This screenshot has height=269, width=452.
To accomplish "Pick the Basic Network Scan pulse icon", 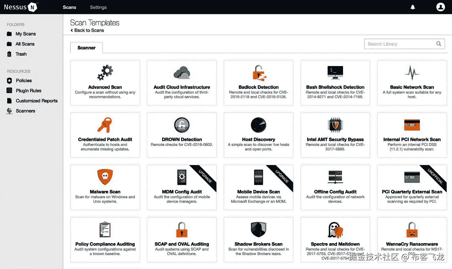I will pyautogui.click(x=412, y=73).
